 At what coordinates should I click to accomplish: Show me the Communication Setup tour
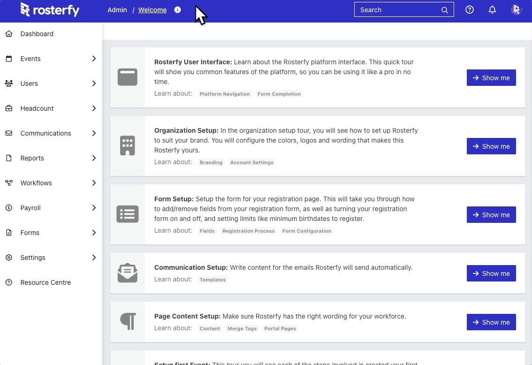point(491,274)
